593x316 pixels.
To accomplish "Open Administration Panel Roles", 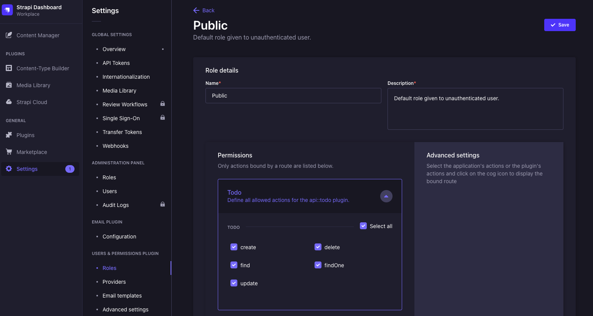I will [x=109, y=177].
